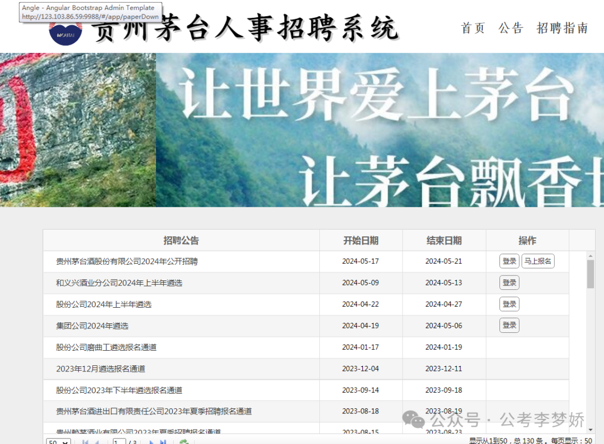This screenshot has width=604, height=444.
Task: Select row 贵州茅台酒股份有限公司2024年公开招聘
Action: [x=306, y=261]
